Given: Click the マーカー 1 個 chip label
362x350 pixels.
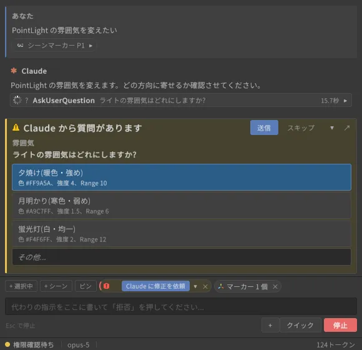Looking at the screenshot, I should [x=247, y=287].
